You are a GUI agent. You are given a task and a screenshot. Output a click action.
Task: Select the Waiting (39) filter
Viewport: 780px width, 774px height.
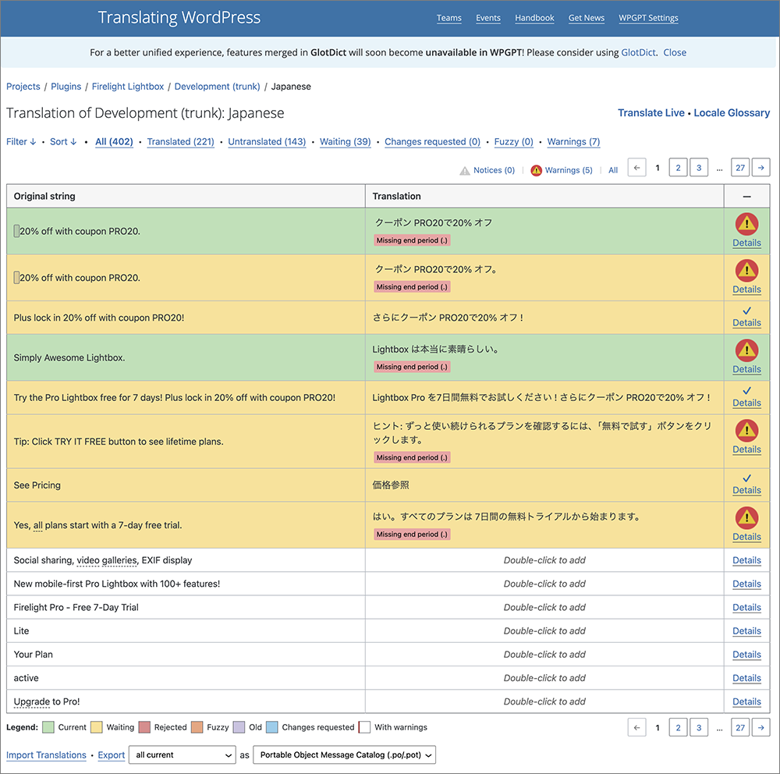pos(346,141)
